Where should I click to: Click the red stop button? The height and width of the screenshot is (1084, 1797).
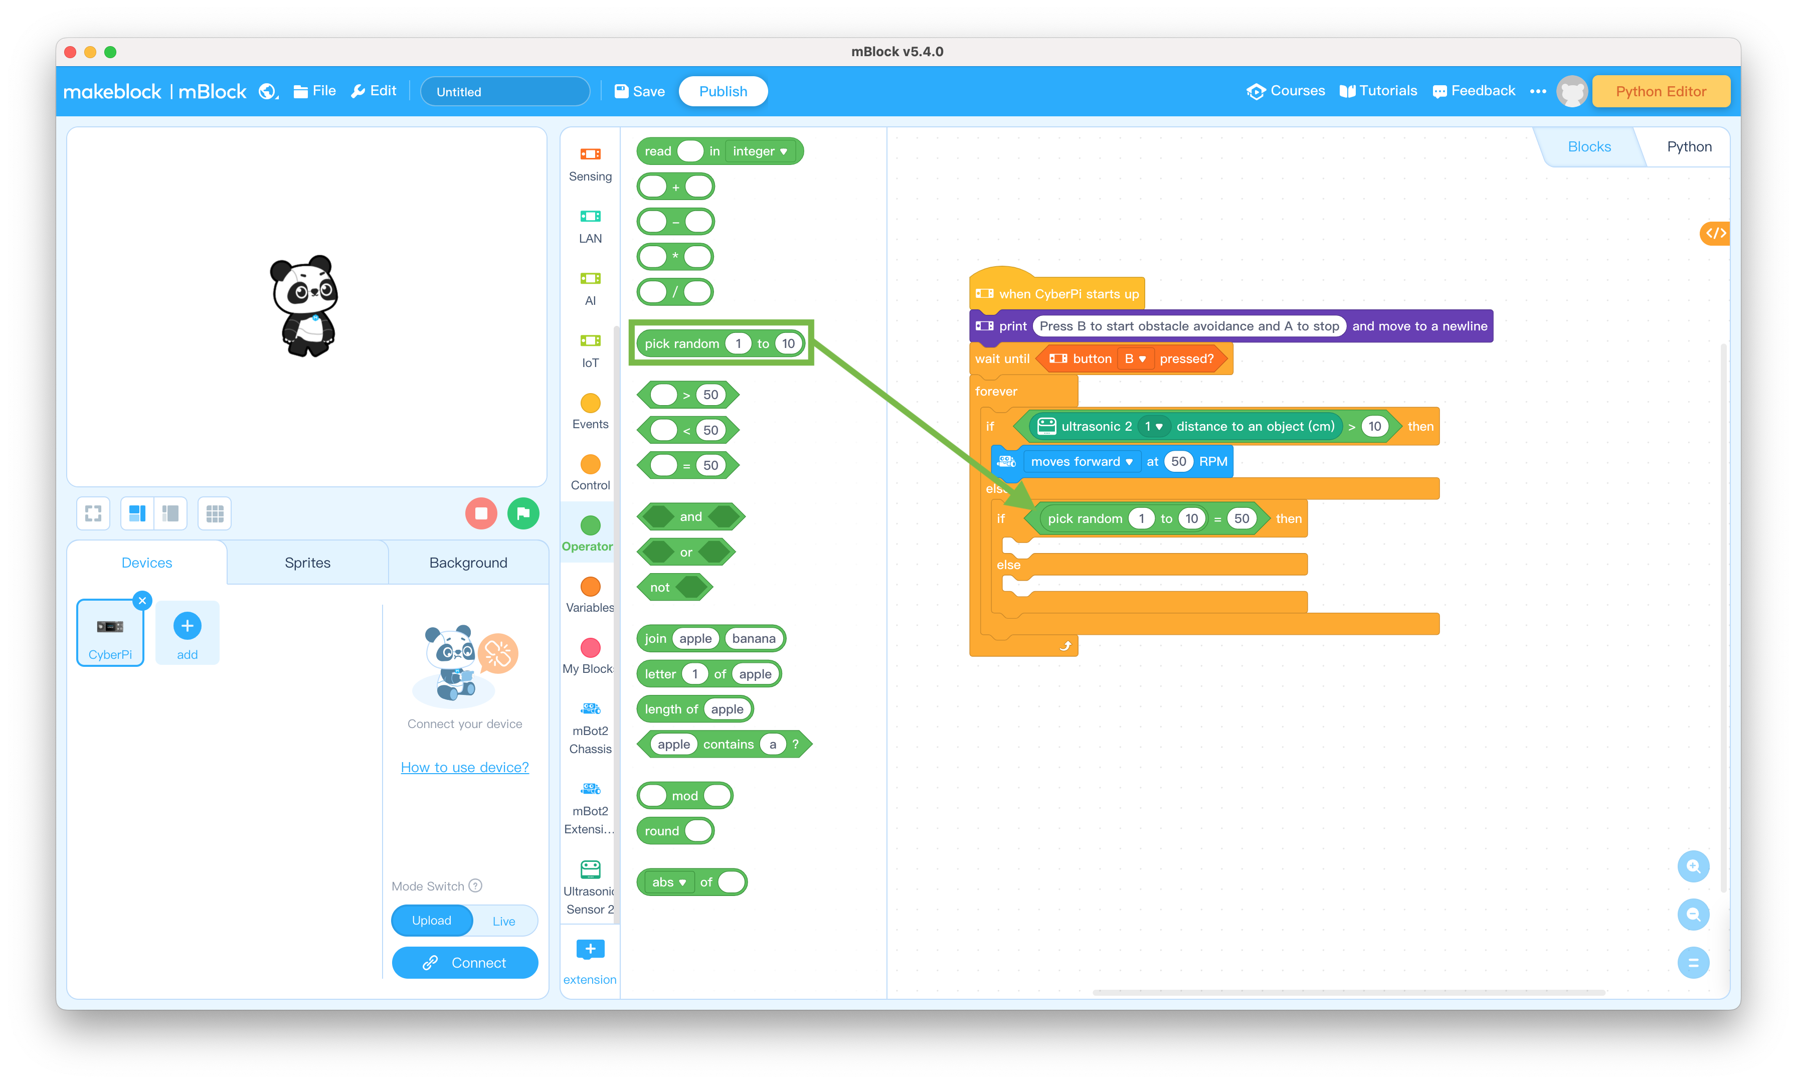[481, 513]
